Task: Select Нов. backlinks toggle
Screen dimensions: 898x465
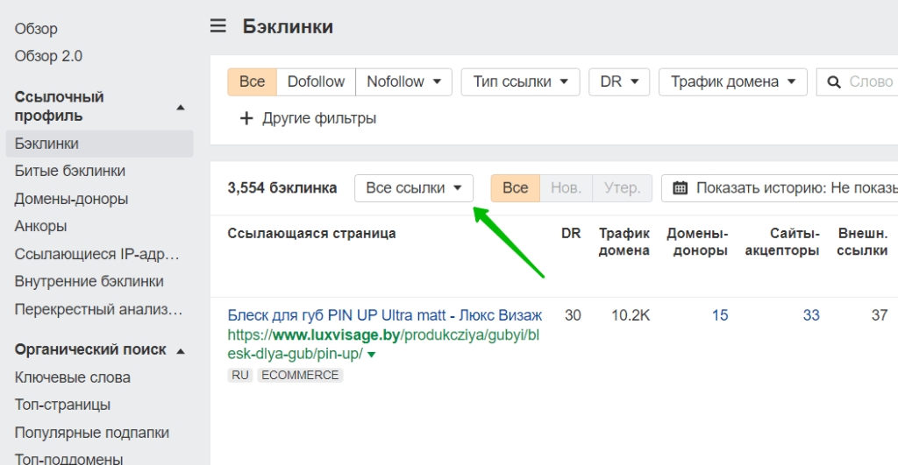Action: (566, 188)
